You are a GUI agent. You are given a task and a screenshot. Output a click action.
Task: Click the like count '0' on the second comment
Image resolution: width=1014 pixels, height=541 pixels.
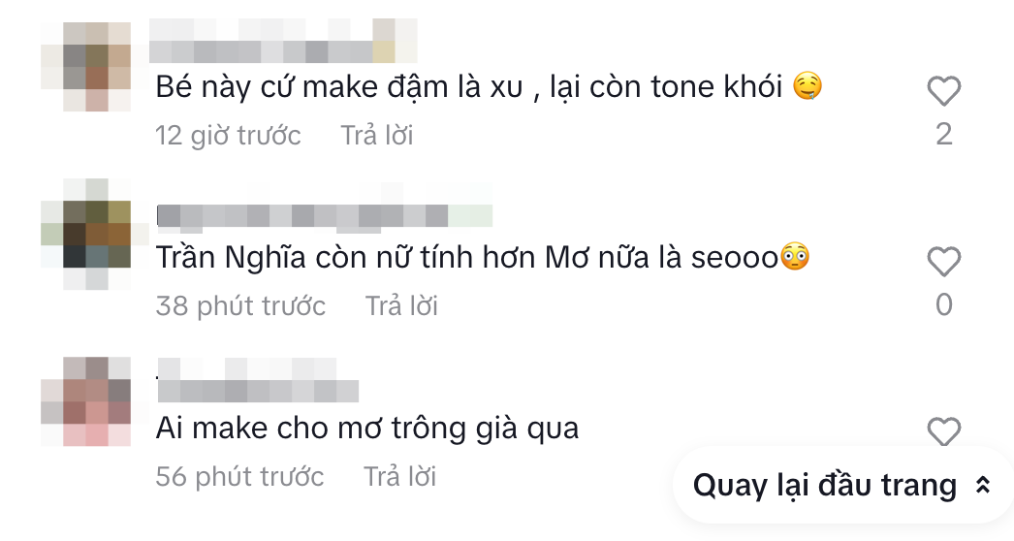944,304
